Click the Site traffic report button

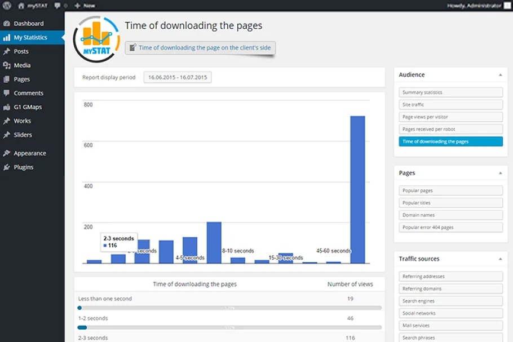[x=450, y=105]
